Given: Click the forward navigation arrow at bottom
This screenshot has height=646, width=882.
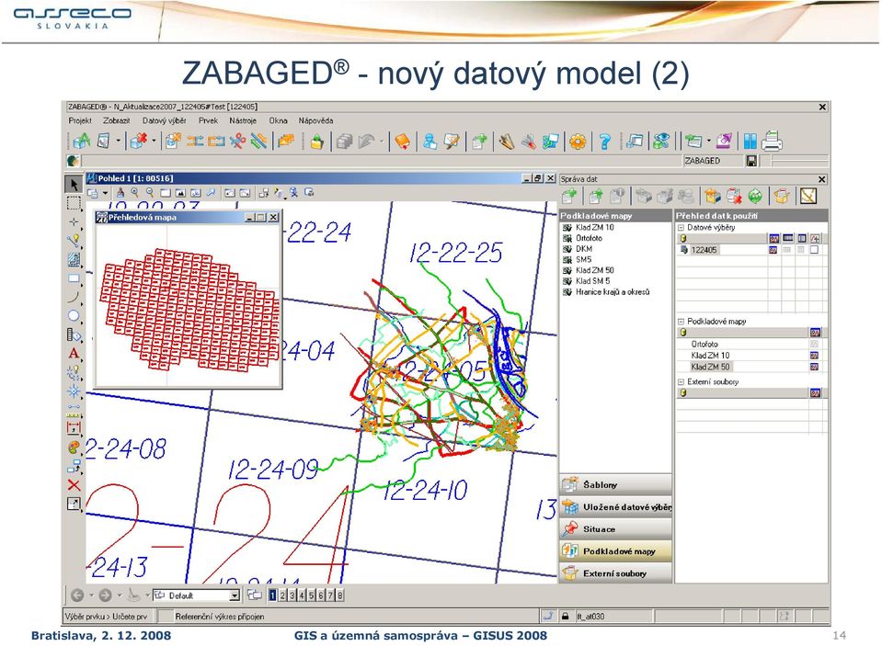Looking at the screenshot, I should tap(105, 595).
